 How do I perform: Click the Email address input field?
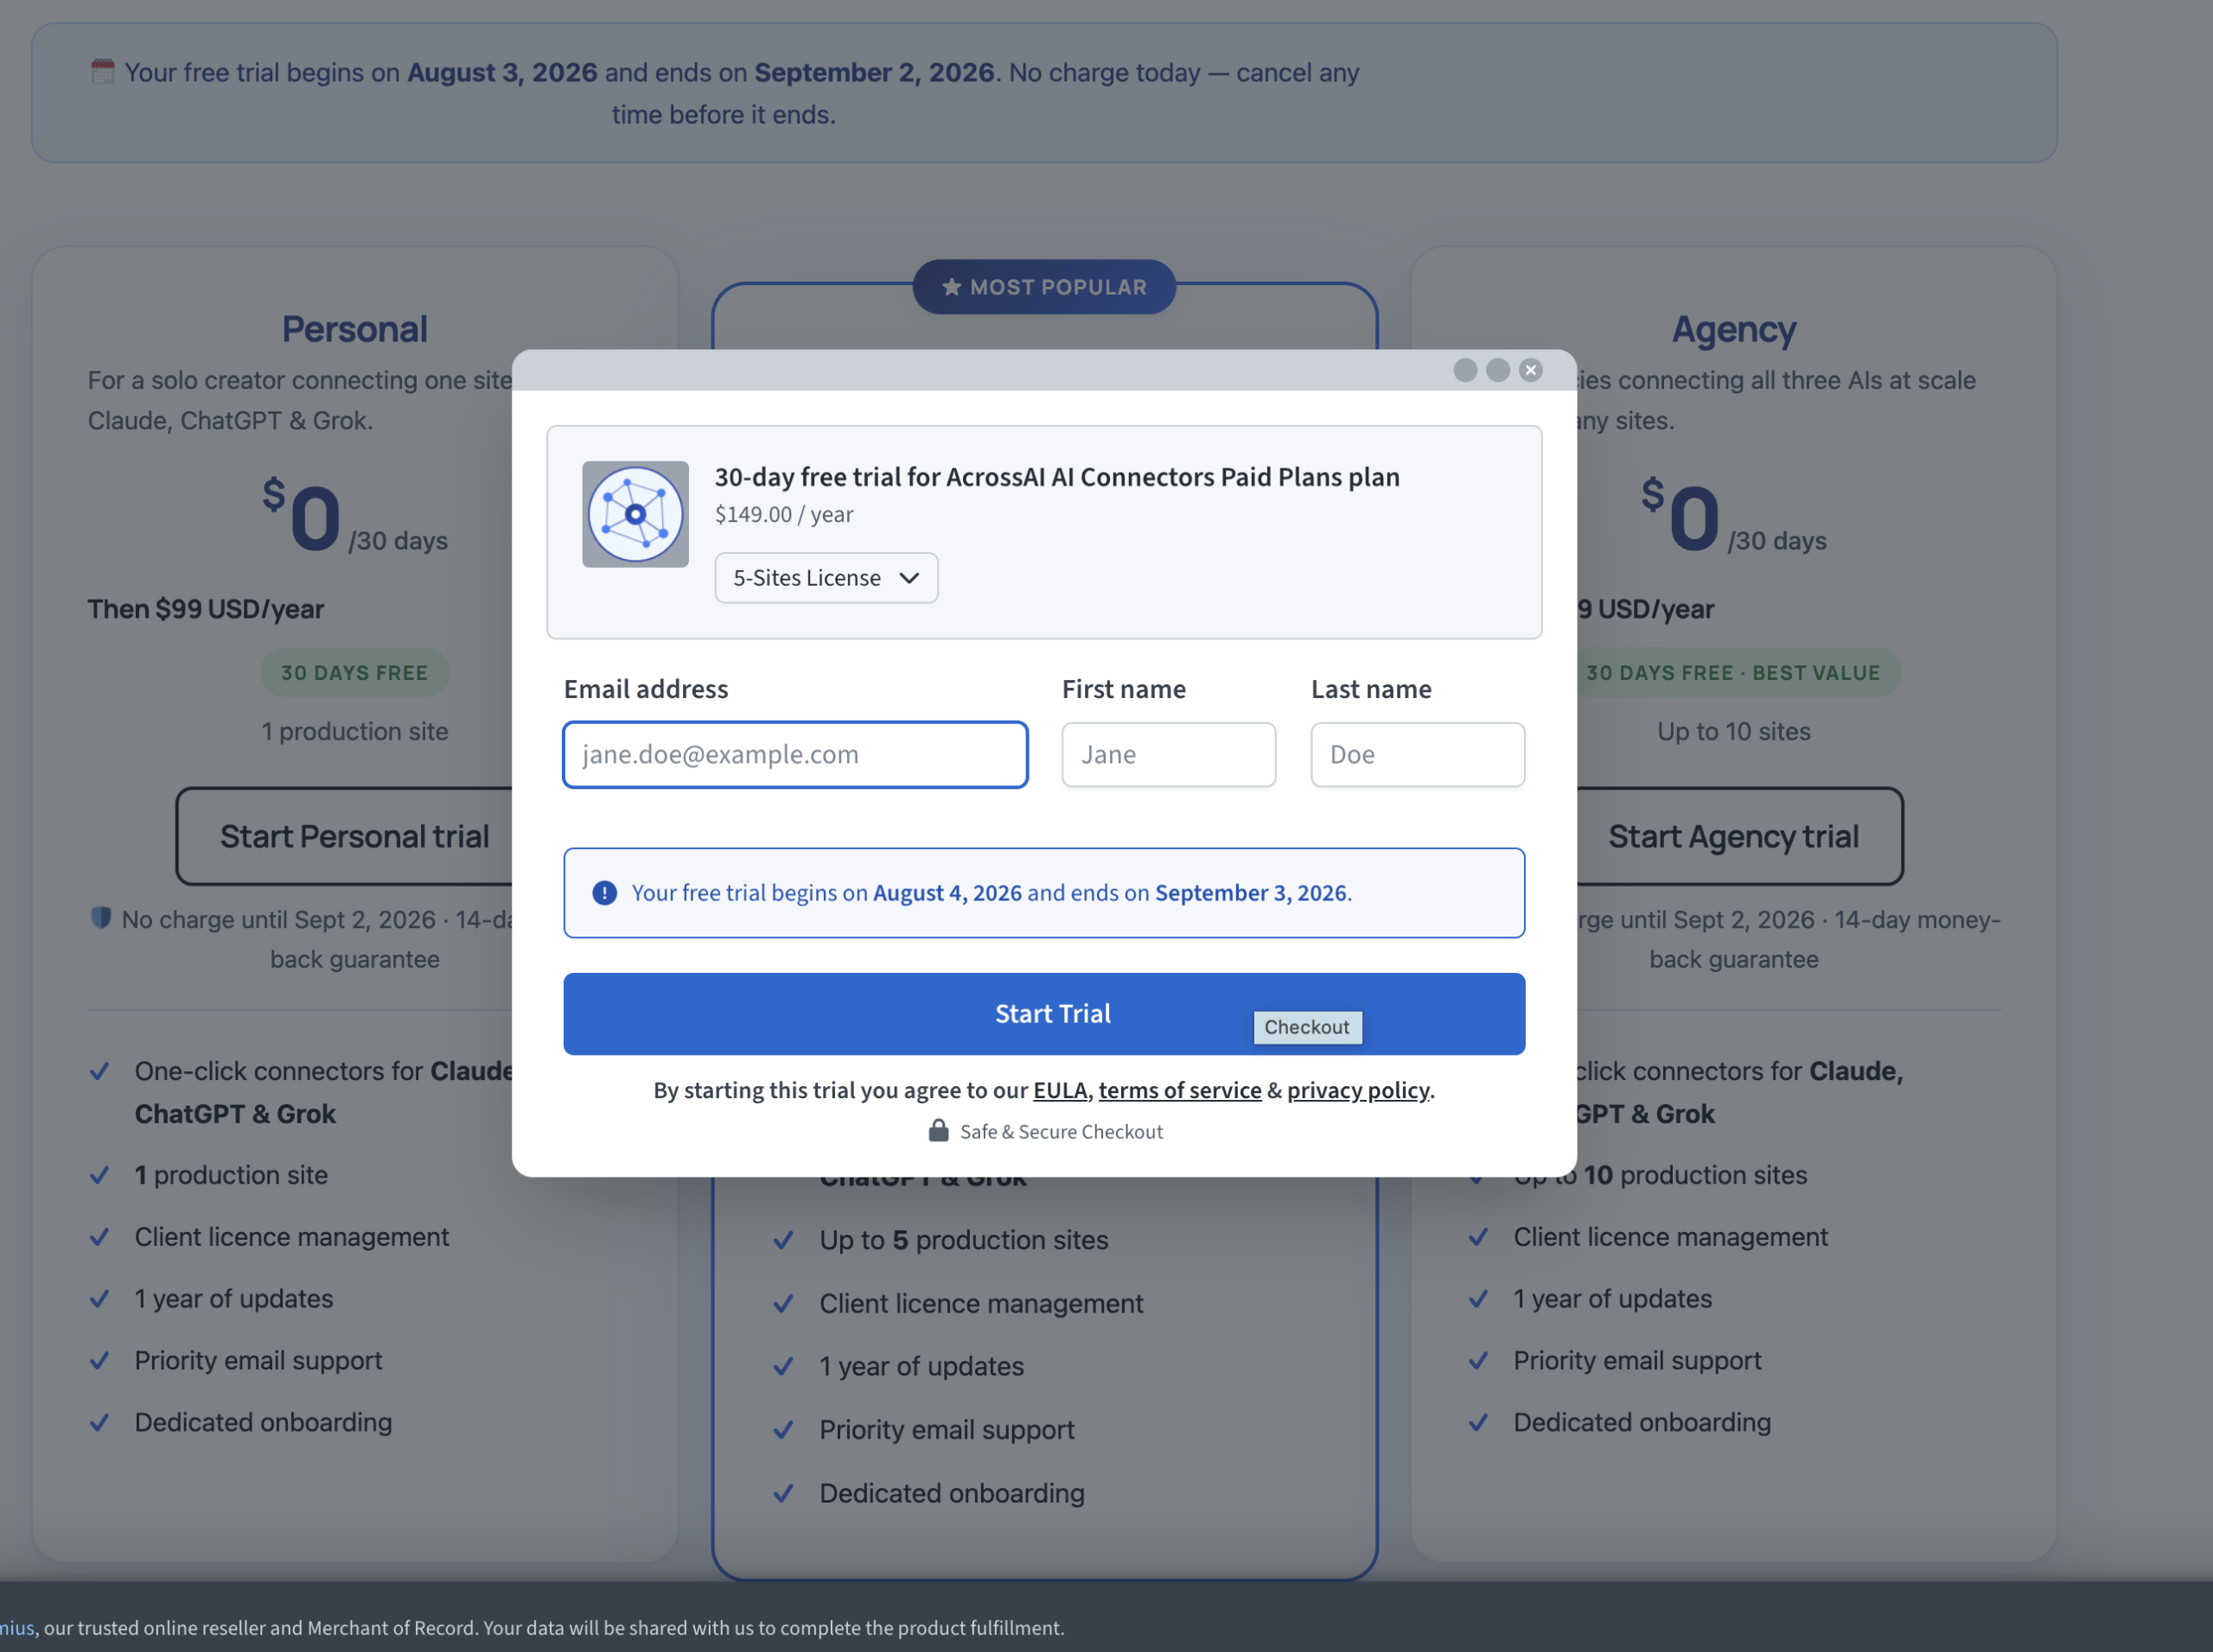pyautogui.click(x=795, y=755)
